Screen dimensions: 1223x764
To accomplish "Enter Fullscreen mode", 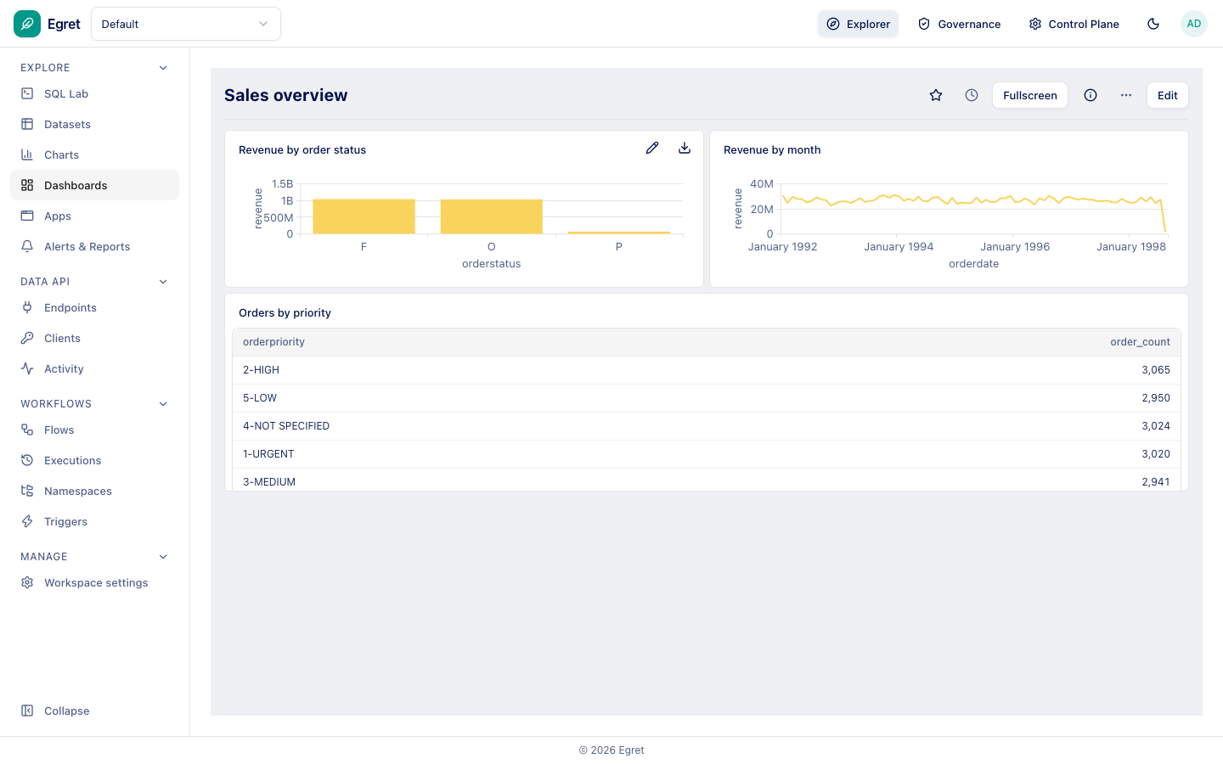I will pos(1030,95).
